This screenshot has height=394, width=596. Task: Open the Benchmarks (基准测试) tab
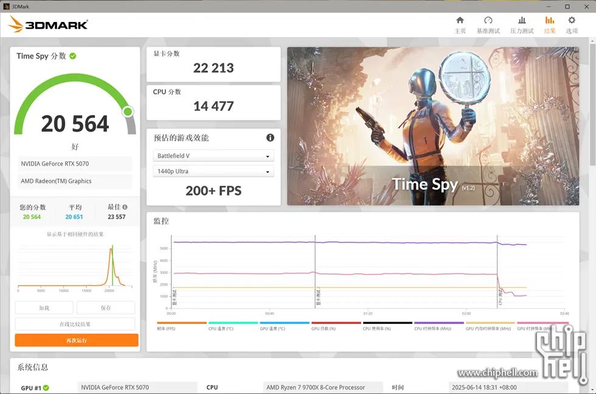pyautogui.click(x=488, y=25)
